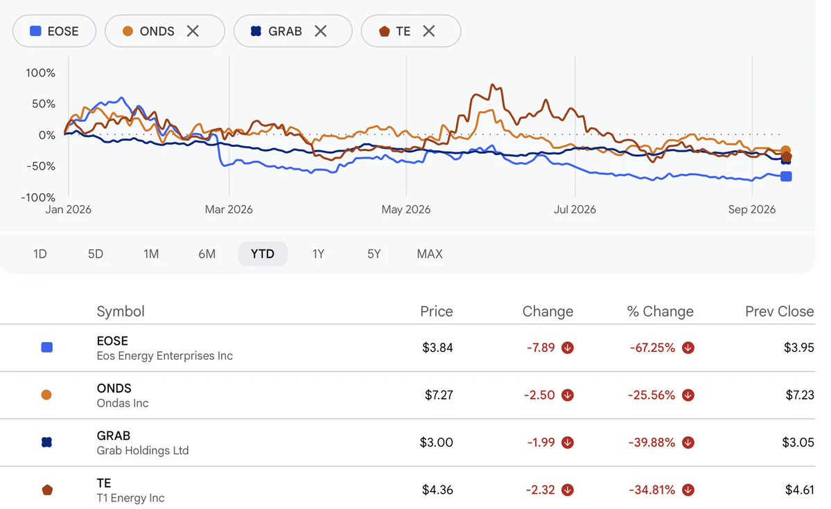This screenshot has height=509, width=831.
Task: Click the Symbol column header
Action: 121,312
